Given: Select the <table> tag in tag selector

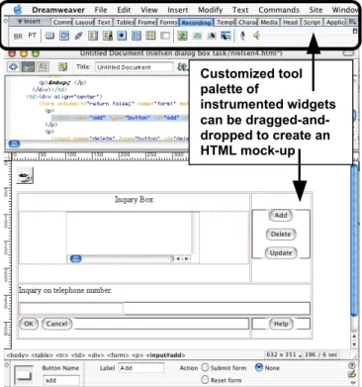Looking at the screenshot, I should pos(42,355).
